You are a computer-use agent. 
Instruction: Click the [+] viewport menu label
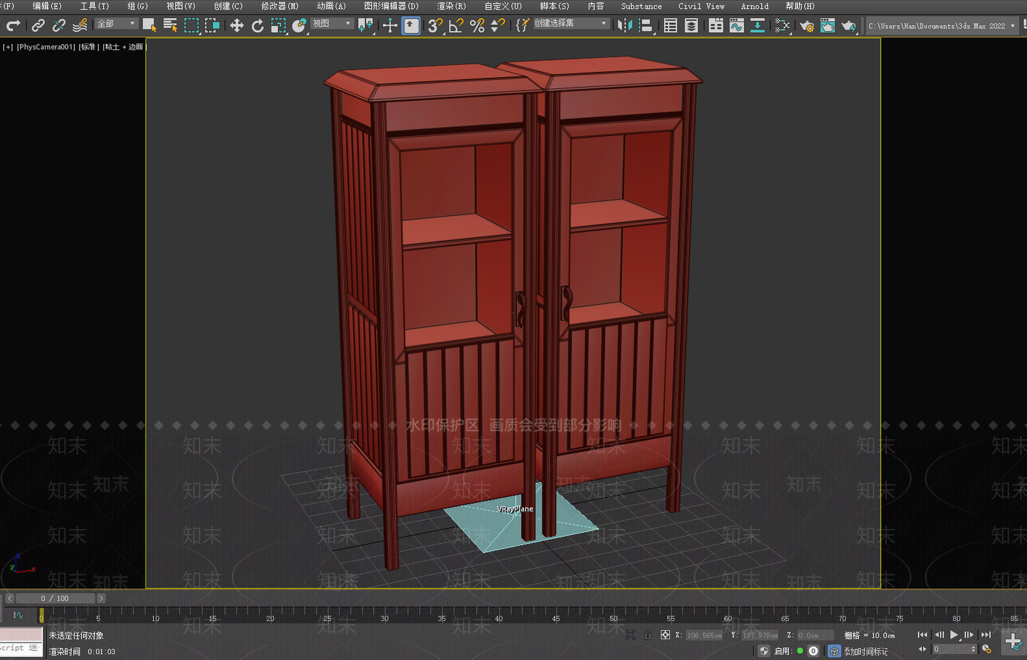coord(8,47)
